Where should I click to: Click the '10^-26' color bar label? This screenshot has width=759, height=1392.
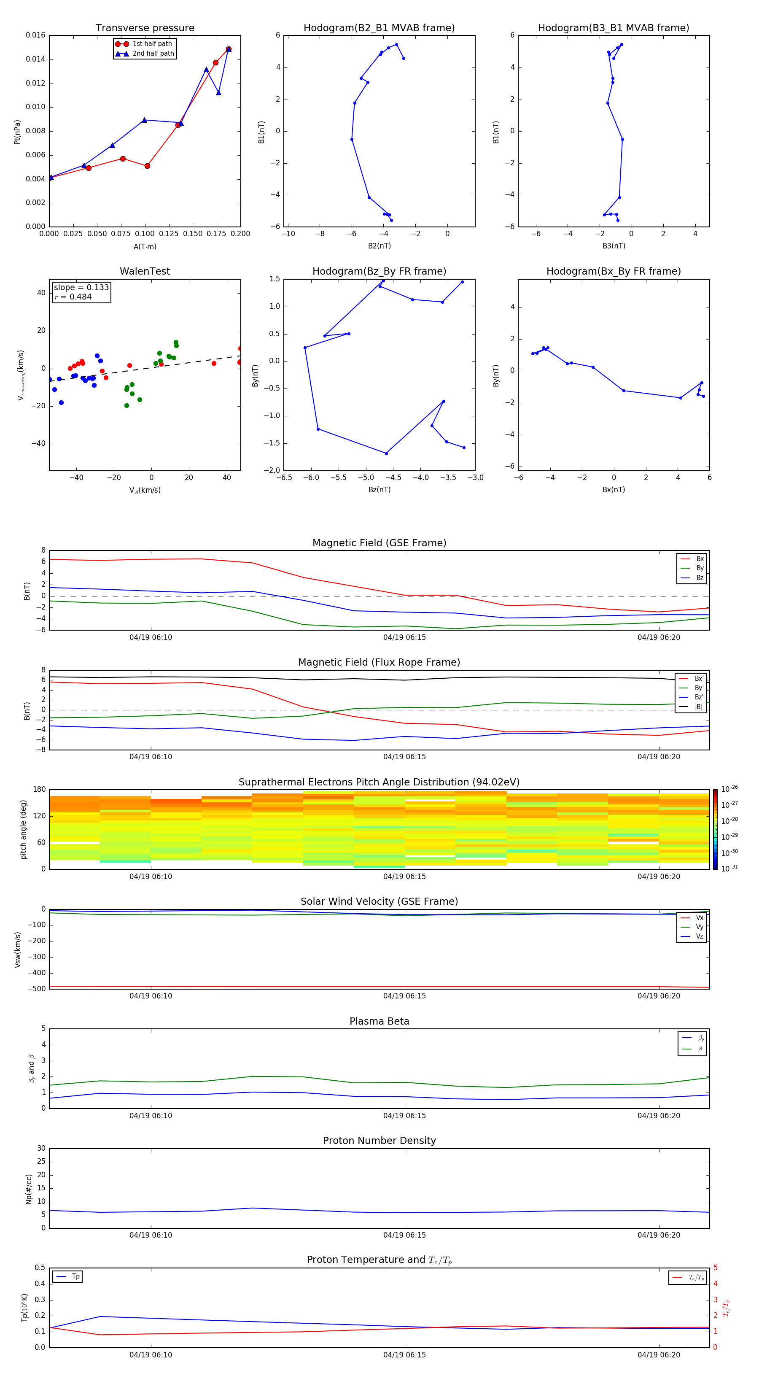pyautogui.click(x=729, y=789)
